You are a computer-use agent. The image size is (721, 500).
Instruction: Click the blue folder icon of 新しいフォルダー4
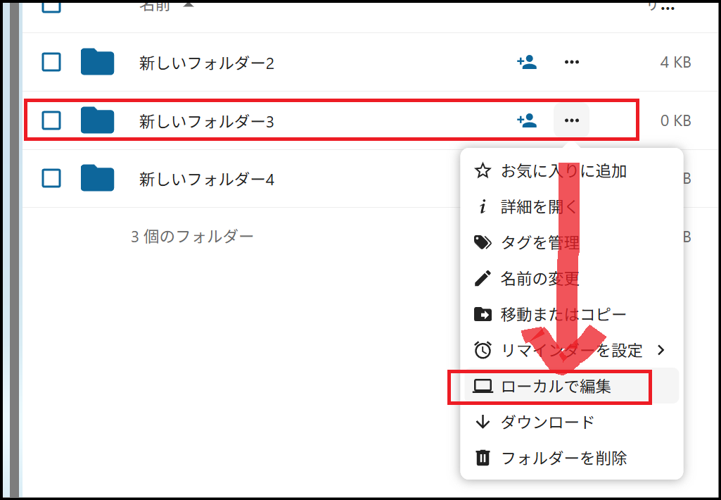[97, 178]
